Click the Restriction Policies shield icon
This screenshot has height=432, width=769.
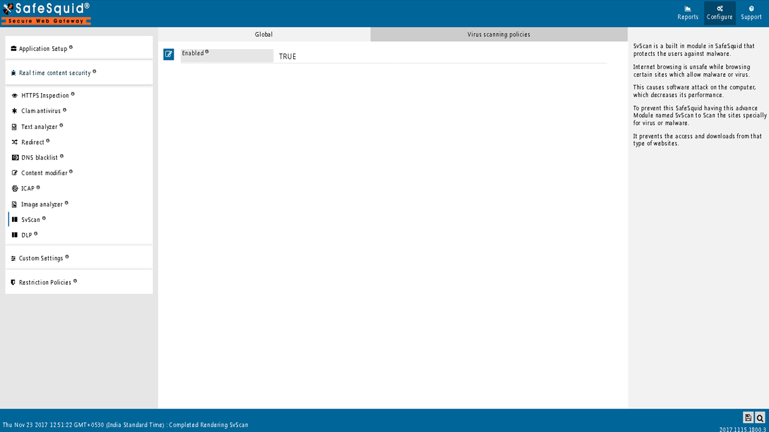coord(13,283)
